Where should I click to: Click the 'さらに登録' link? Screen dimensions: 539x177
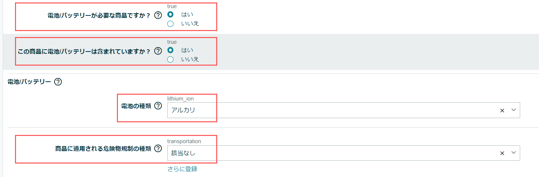coord(182,169)
